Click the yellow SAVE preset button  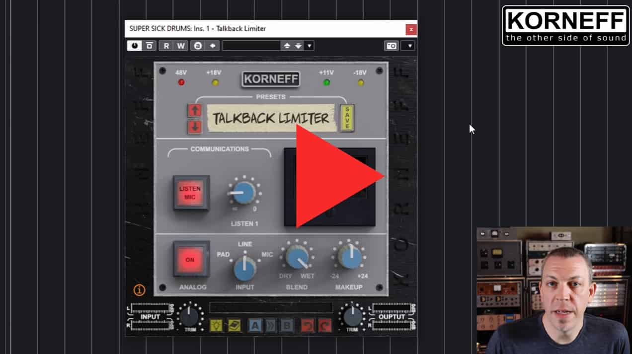point(347,118)
